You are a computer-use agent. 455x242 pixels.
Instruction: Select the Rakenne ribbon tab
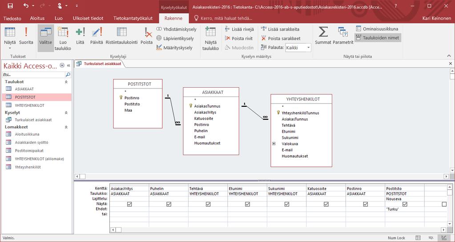tap(173, 18)
